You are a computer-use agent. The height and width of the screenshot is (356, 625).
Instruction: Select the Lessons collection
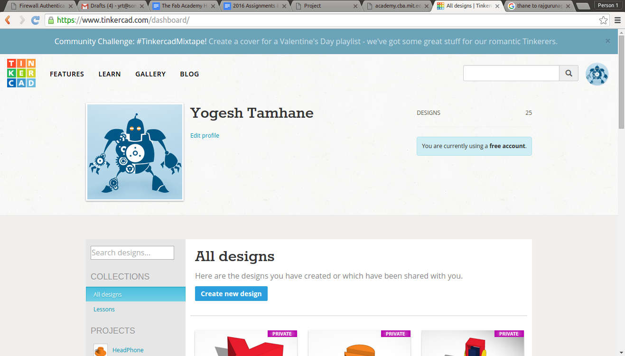pyautogui.click(x=104, y=309)
